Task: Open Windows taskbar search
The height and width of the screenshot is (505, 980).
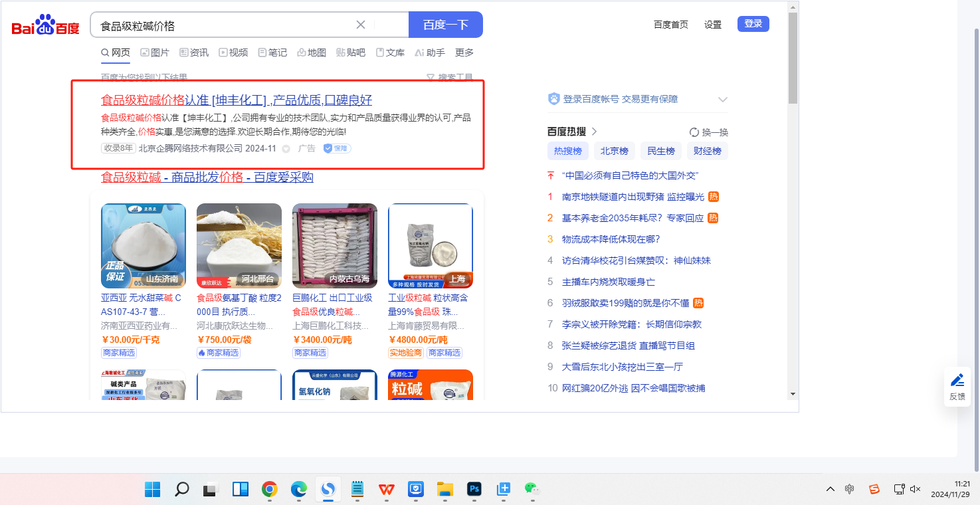Action: coord(182,490)
